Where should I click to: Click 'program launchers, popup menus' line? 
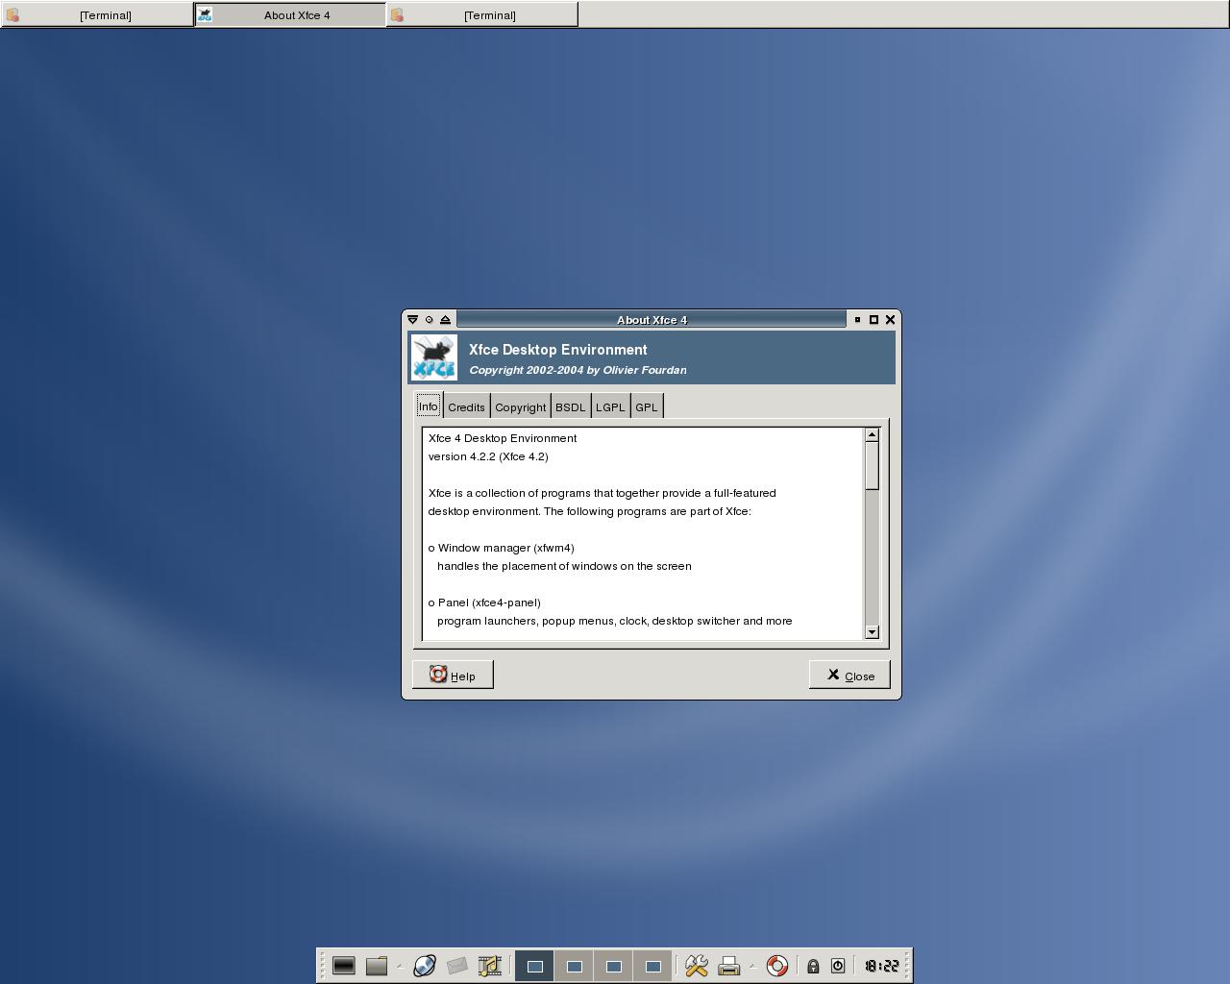[615, 621]
